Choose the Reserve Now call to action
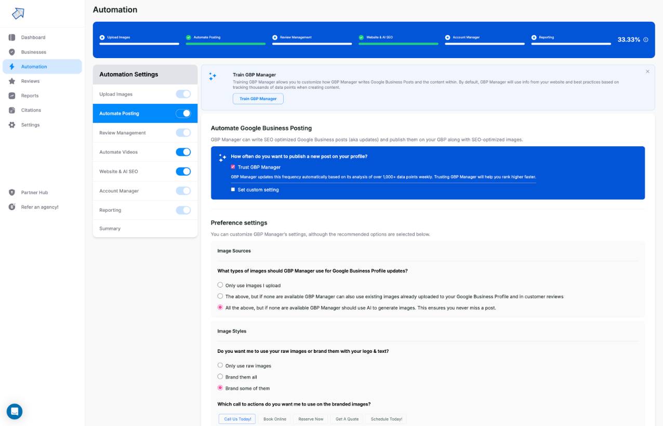Viewport: 663px width, 426px height. 311,419
